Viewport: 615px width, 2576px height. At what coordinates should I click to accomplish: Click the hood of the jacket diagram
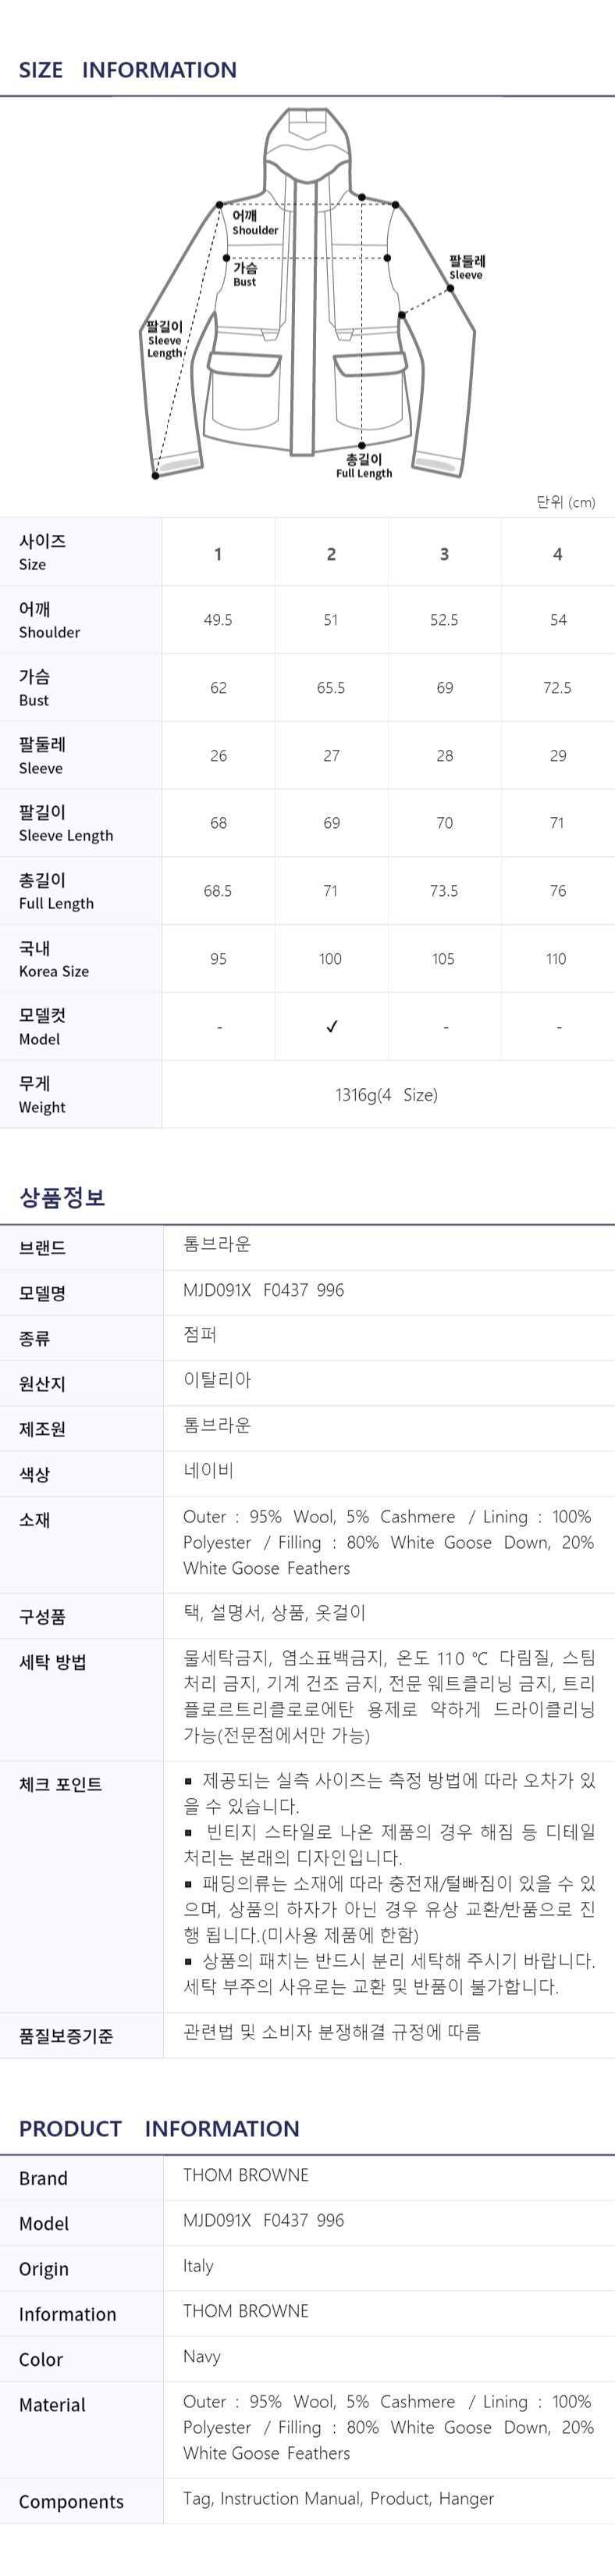[x=306, y=138]
